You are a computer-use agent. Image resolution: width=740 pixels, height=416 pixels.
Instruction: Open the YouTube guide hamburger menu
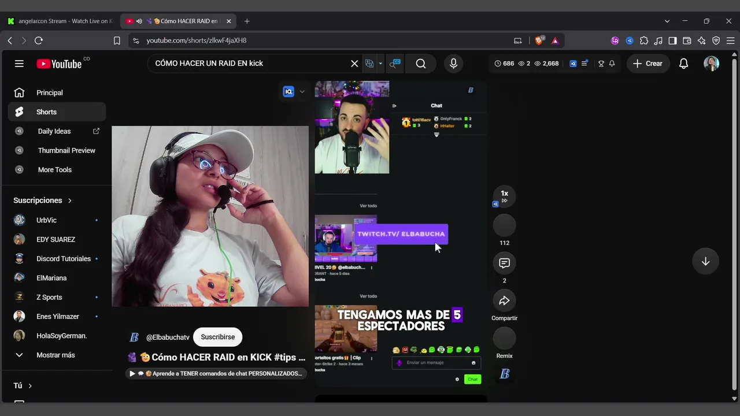(19, 64)
